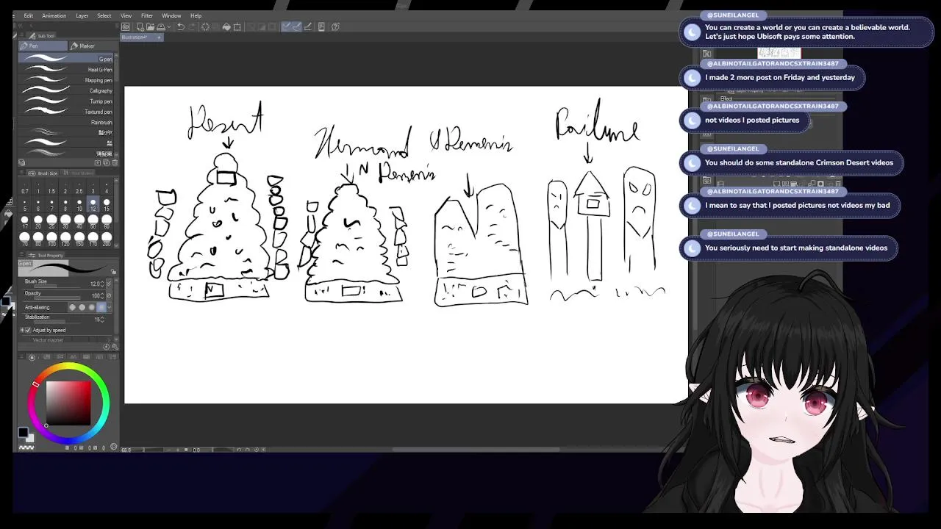
Task: Toggle the Adjust by speed checkbox
Action: tap(28, 330)
